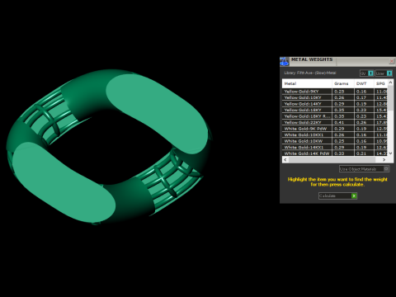Select the White Gold:10KW row
Viewport: 396px width, 297px height.
coord(335,141)
